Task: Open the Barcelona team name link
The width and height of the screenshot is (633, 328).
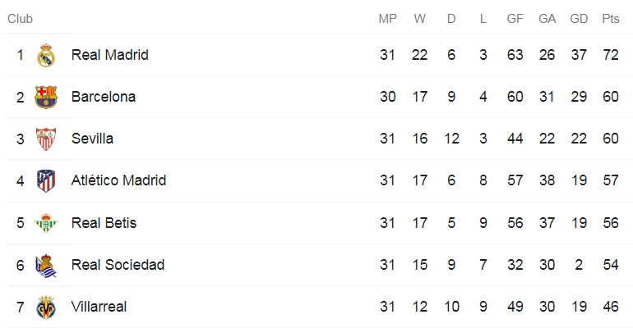Action: click(104, 97)
